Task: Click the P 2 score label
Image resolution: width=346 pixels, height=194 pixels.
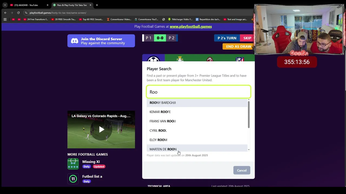Action: (172, 38)
